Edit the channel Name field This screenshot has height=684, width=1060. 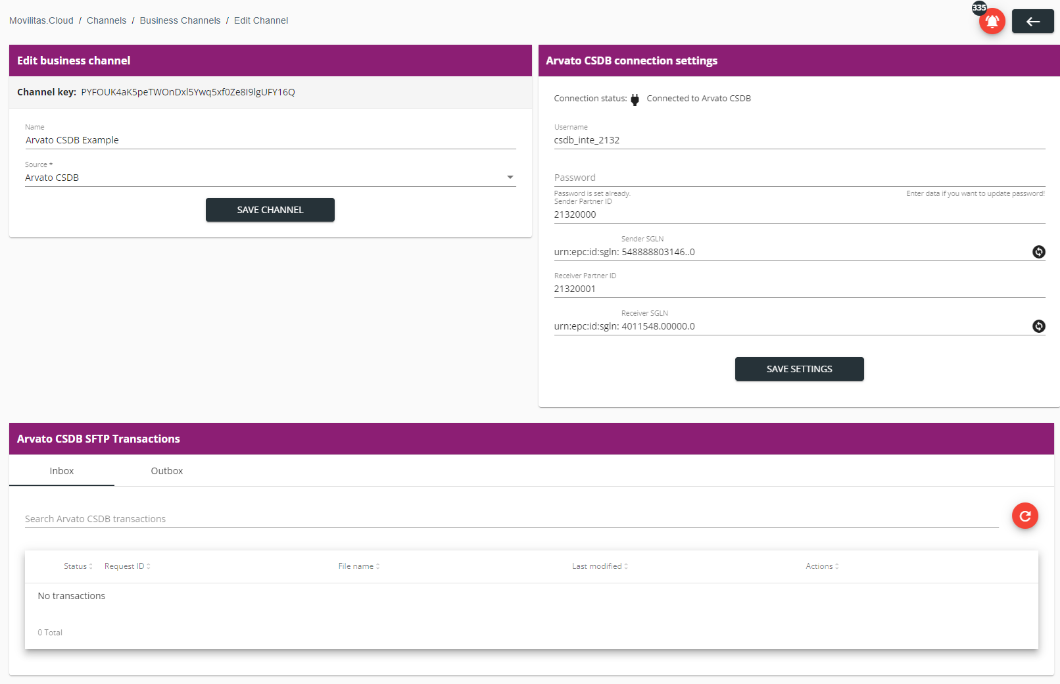270,140
